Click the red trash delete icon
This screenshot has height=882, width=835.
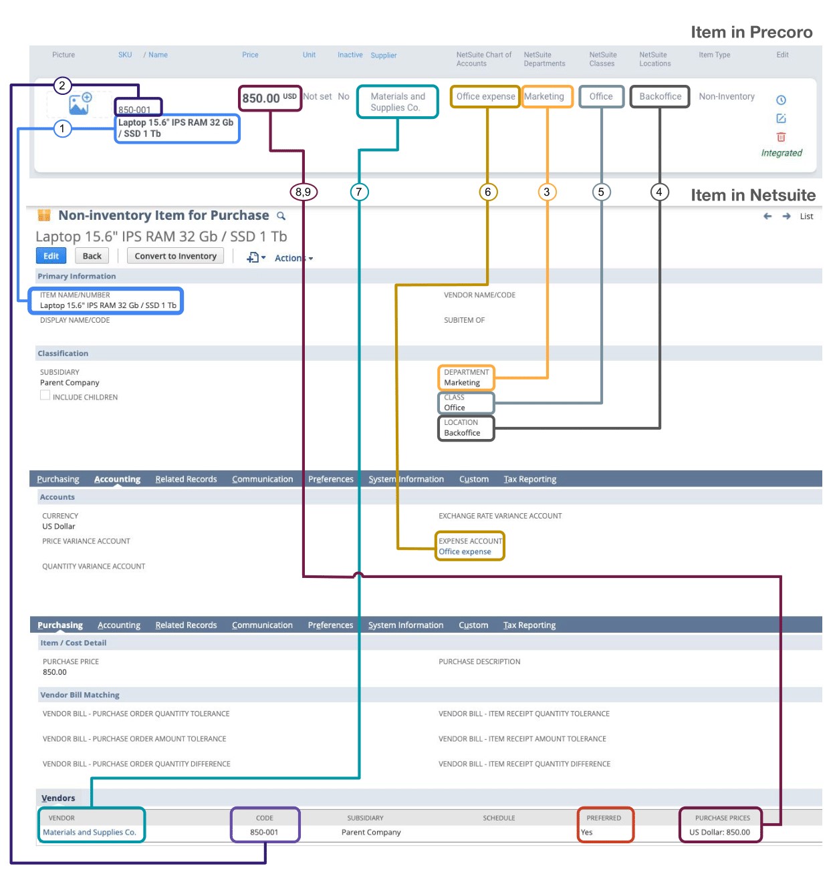click(781, 137)
